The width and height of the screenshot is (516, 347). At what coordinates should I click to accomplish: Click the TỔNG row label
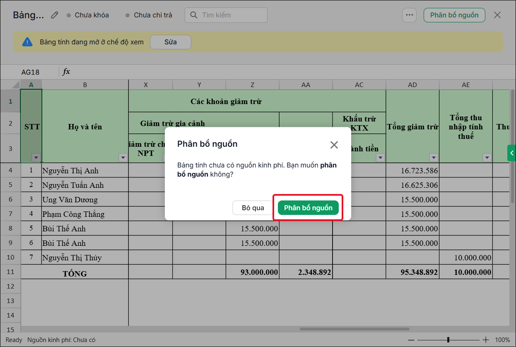click(75, 273)
